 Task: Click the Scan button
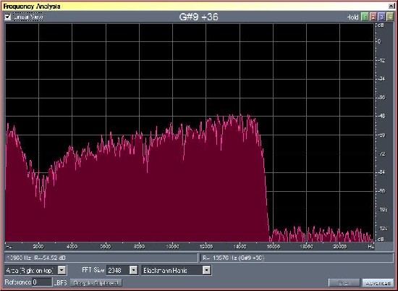[x=344, y=283]
